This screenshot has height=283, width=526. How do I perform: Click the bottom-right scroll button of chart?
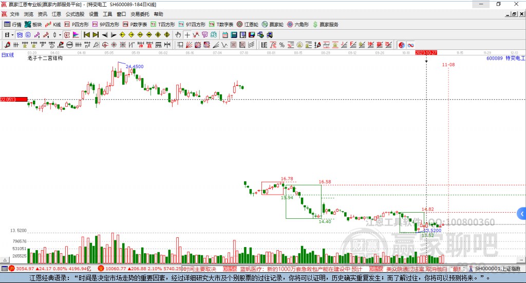pyautogui.click(x=521, y=260)
